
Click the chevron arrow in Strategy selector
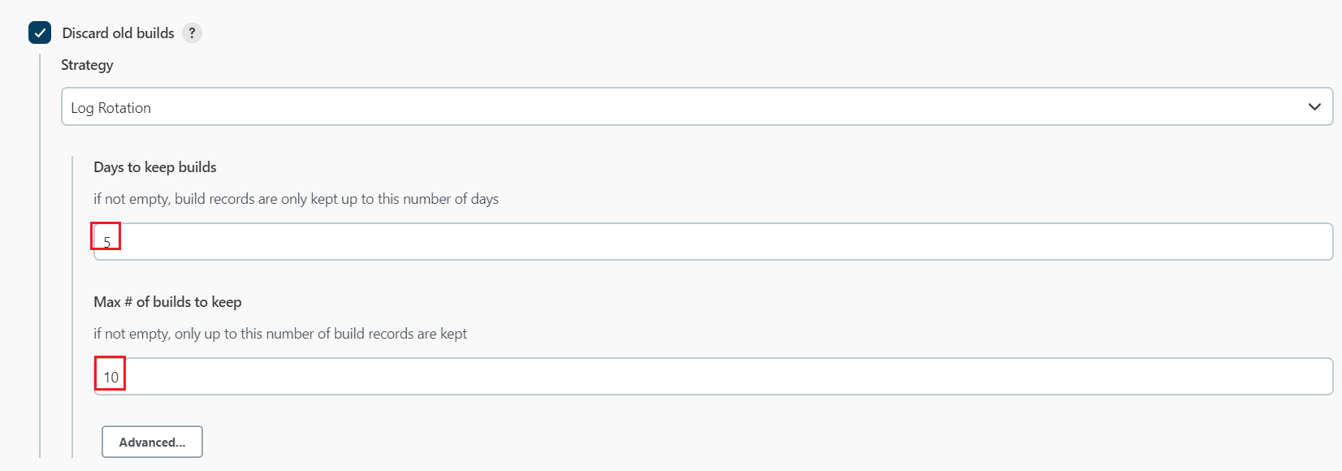tap(1314, 107)
